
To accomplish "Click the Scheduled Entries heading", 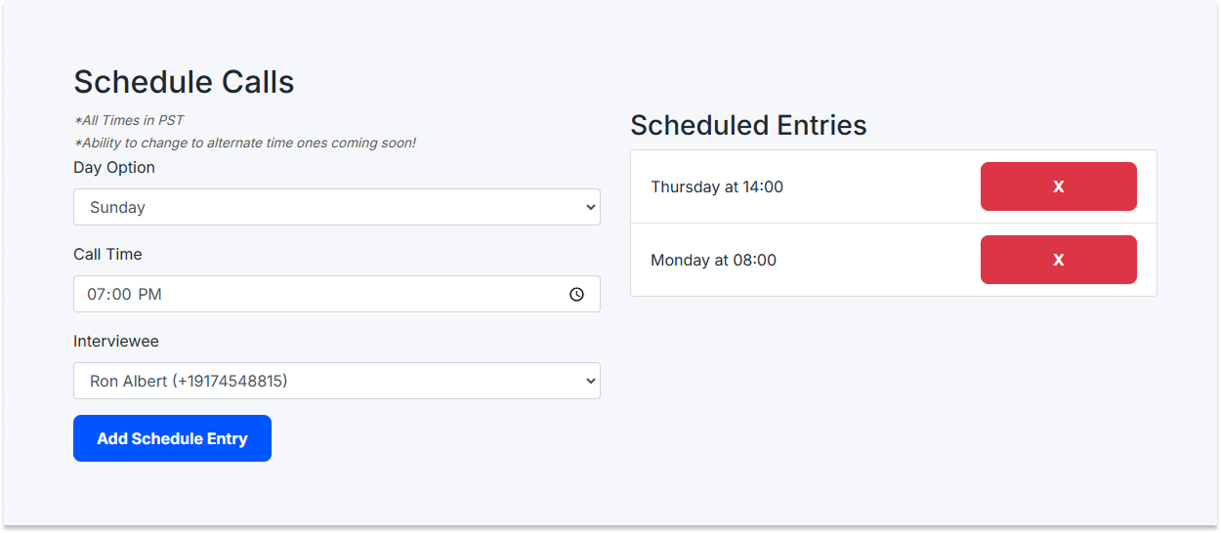I will point(748,125).
